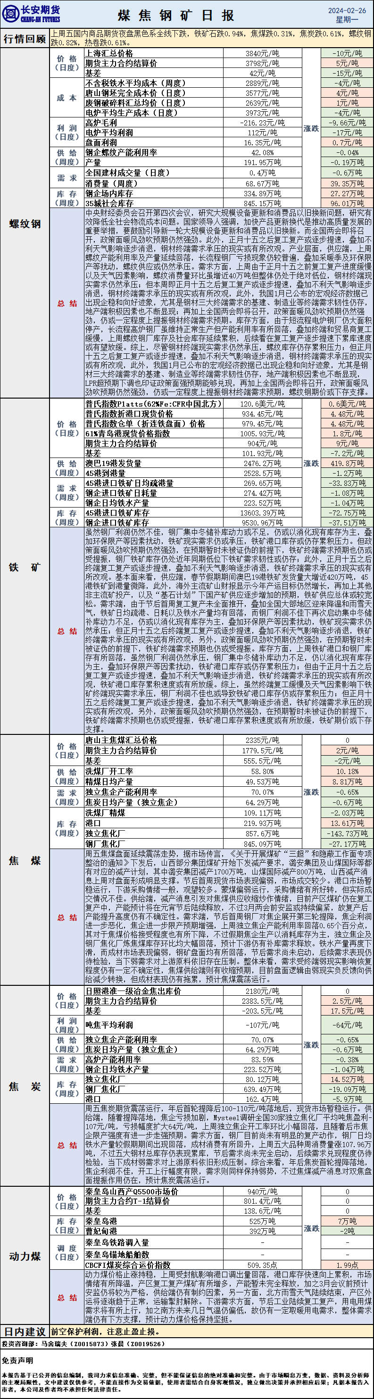Select the 普氏指数Platts row label
The height and width of the screenshot is (1399, 374).
[153, 403]
